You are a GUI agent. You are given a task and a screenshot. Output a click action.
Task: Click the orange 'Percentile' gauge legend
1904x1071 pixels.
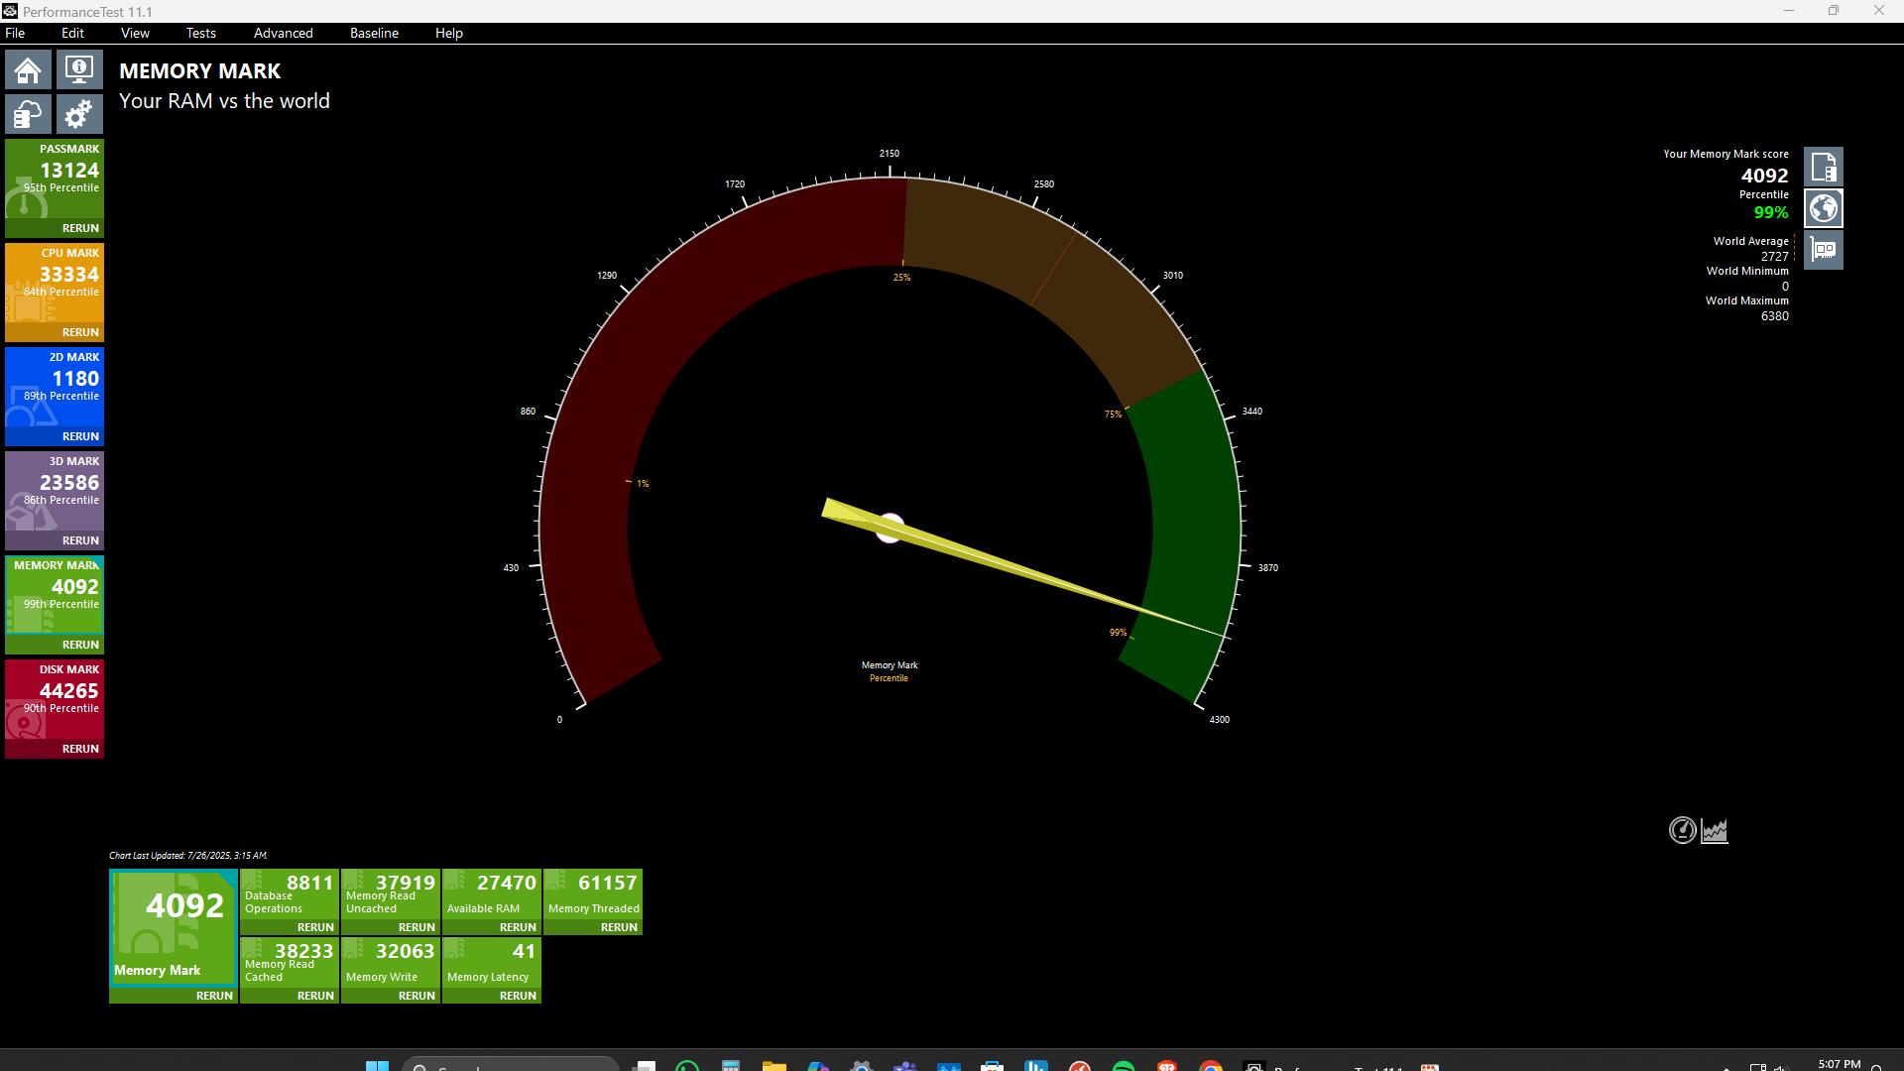pyautogui.click(x=889, y=678)
